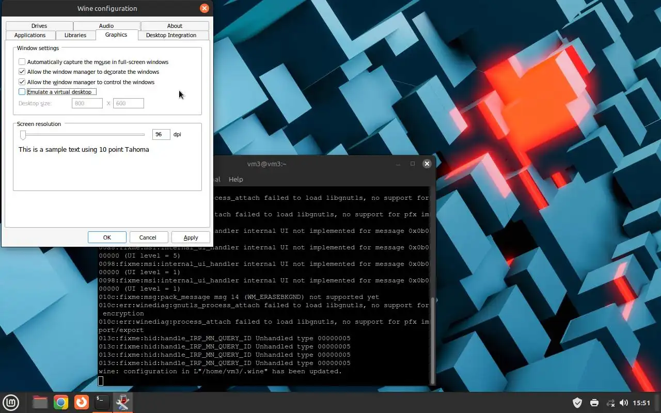Launch the Files manager from taskbar
Image resolution: width=661 pixels, height=413 pixels.
click(x=40, y=402)
